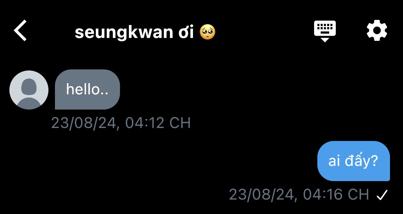Open the keyboard input icon

(325, 31)
